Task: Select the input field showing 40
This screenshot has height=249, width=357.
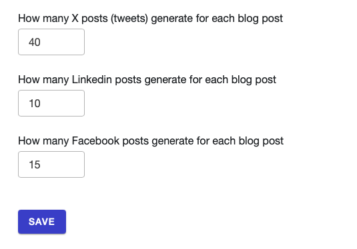Action: coord(51,42)
